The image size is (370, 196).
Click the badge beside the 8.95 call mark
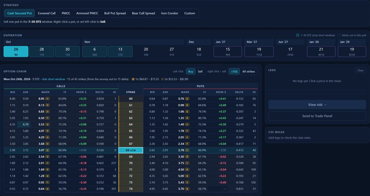(47, 99)
